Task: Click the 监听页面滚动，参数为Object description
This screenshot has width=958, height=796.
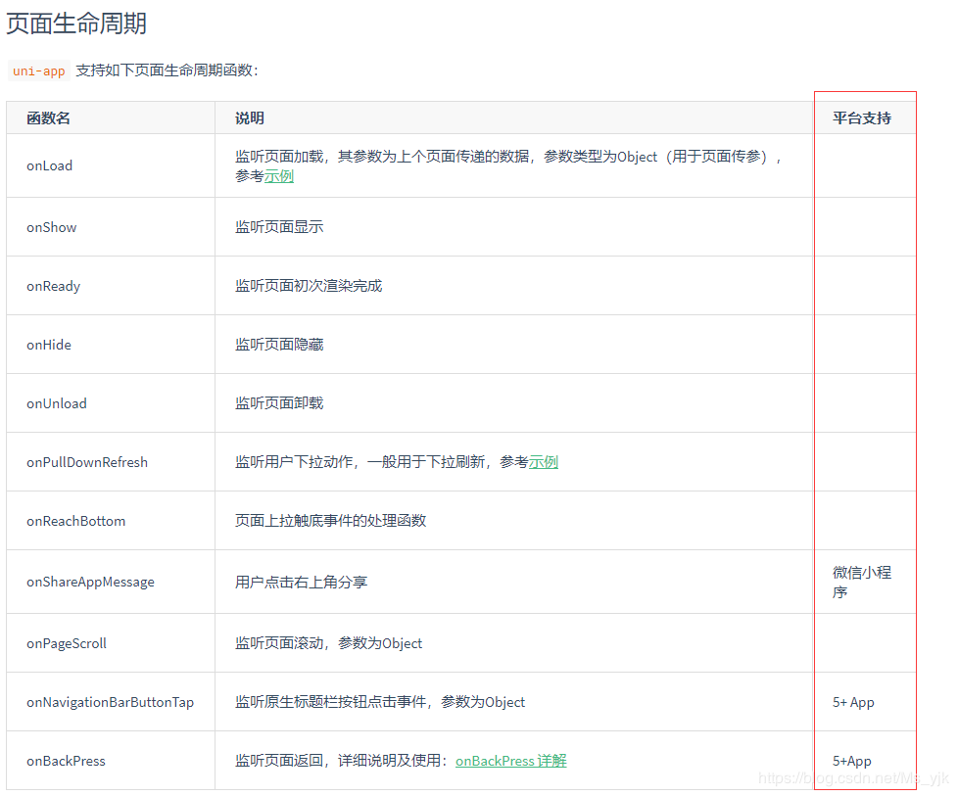Action: [329, 642]
